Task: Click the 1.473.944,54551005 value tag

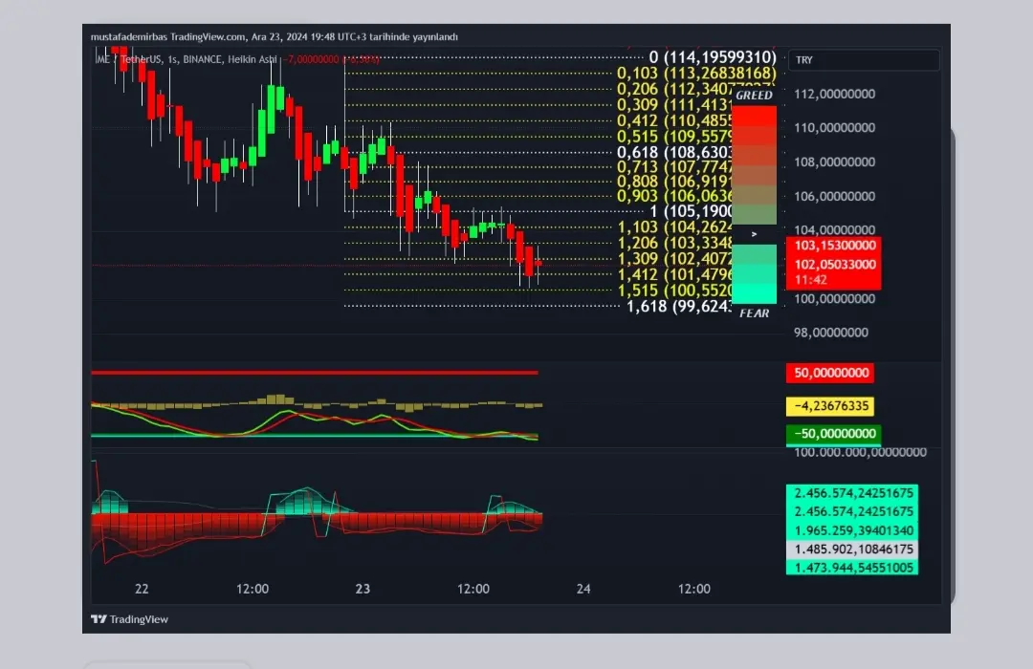Action: pos(852,568)
